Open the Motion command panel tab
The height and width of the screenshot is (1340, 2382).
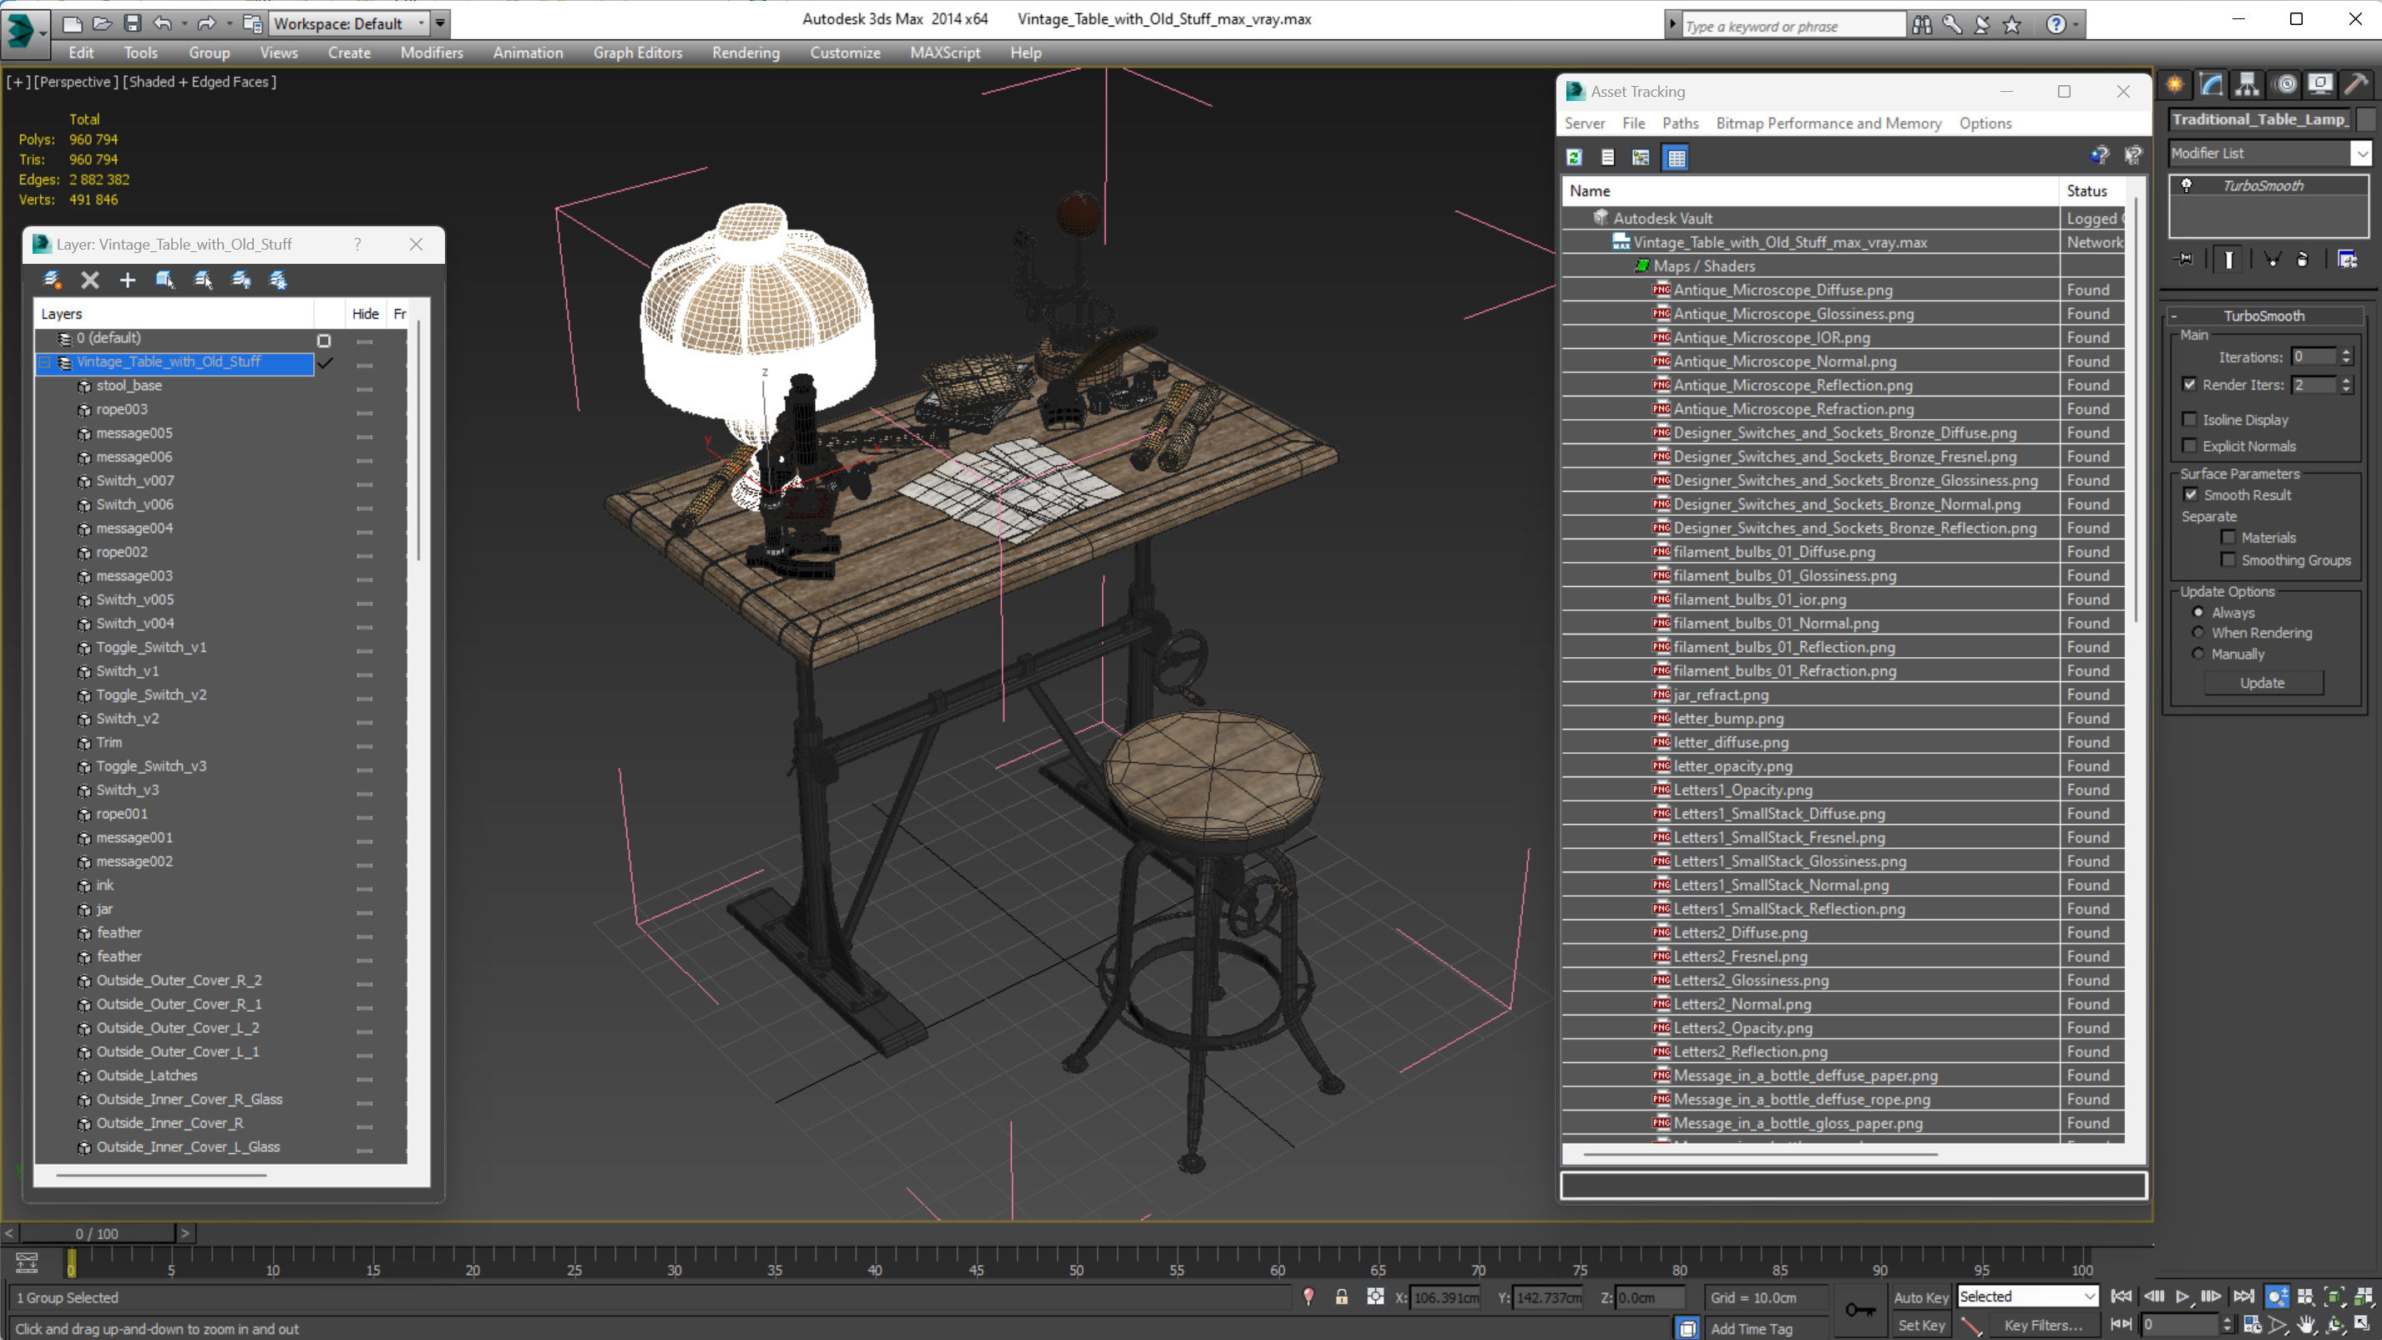pos(2286,85)
